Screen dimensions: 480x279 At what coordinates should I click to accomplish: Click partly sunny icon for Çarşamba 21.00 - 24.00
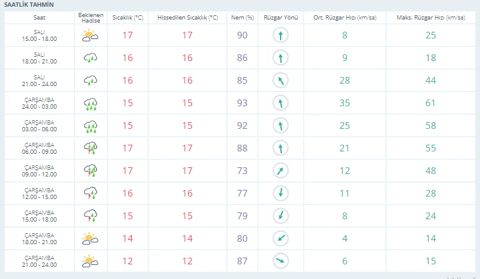(x=90, y=261)
